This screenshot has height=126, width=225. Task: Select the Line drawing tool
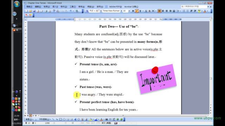click(x=53, y=119)
